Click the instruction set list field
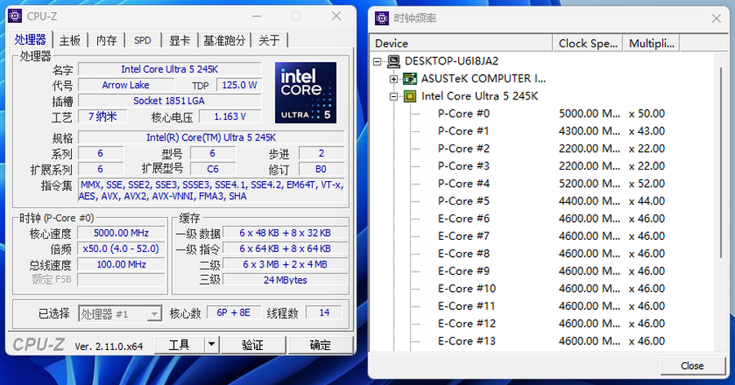 212,191
